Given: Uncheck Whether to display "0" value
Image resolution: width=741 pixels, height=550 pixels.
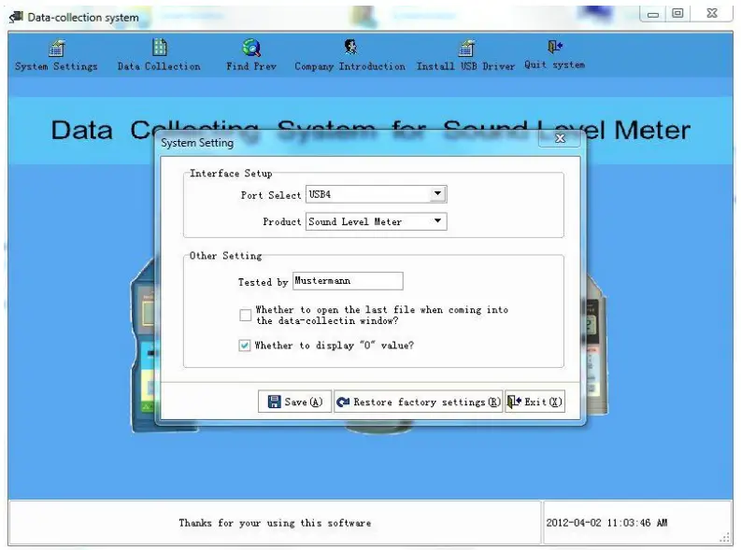Looking at the screenshot, I should coord(244,346).
